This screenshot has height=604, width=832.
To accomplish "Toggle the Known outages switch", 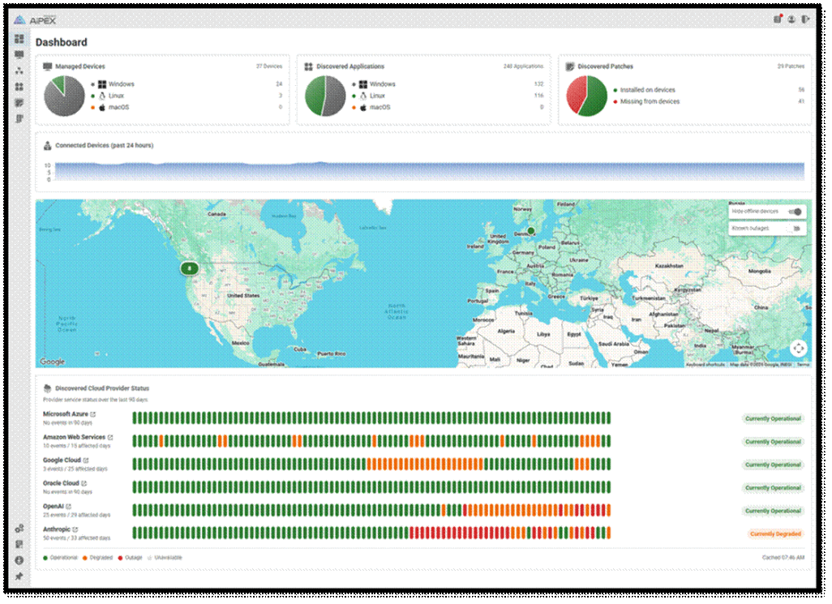I will point(796,229).
